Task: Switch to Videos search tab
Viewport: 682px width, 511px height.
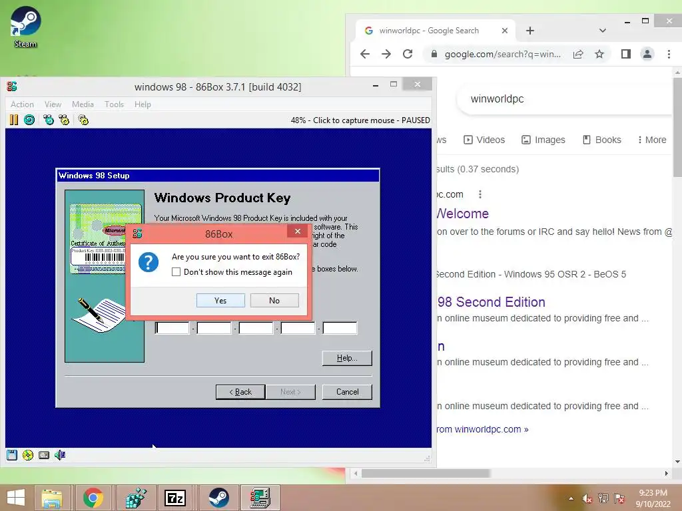Action: tap(484, 140)
